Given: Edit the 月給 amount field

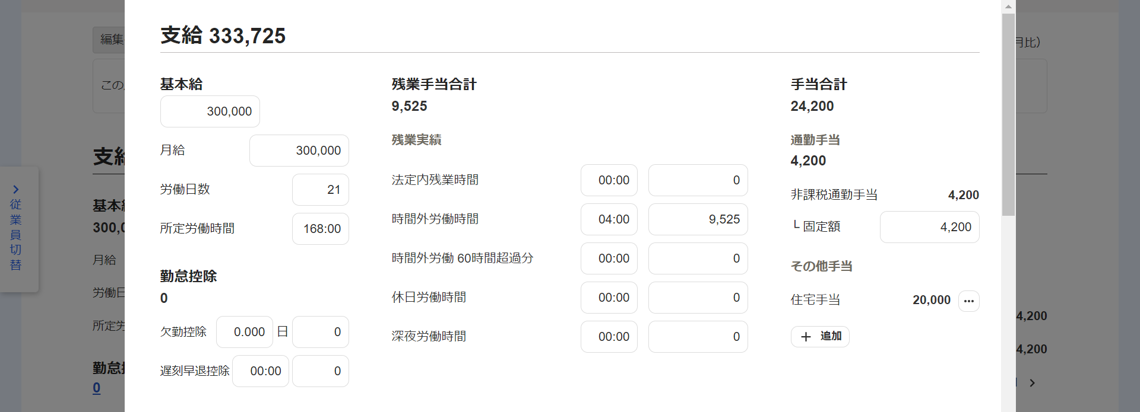Looking at the screenshot, I should pos(299,151).
